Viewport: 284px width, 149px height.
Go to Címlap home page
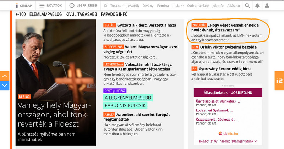pos(24,6)
